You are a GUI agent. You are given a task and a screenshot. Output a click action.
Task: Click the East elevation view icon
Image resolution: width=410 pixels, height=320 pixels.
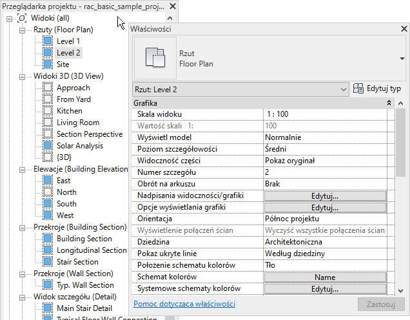[x=48, y=181]
